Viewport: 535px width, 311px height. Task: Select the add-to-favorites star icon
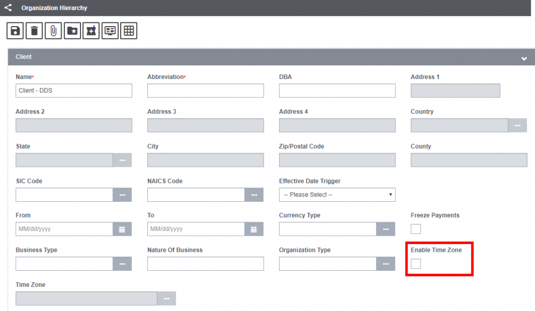point(91,30)
